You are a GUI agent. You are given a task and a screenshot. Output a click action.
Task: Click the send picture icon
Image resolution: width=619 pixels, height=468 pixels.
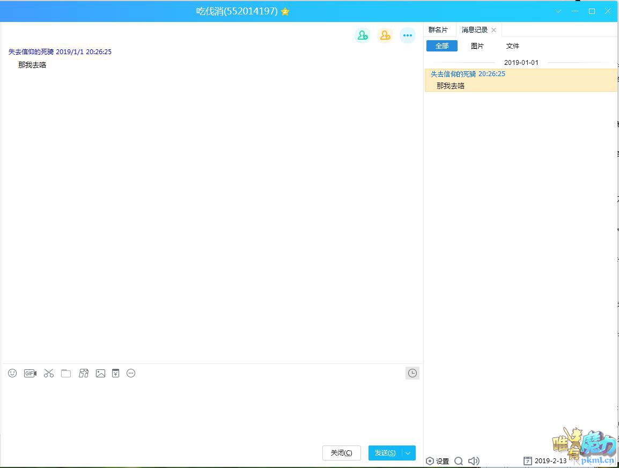point(100,373)
